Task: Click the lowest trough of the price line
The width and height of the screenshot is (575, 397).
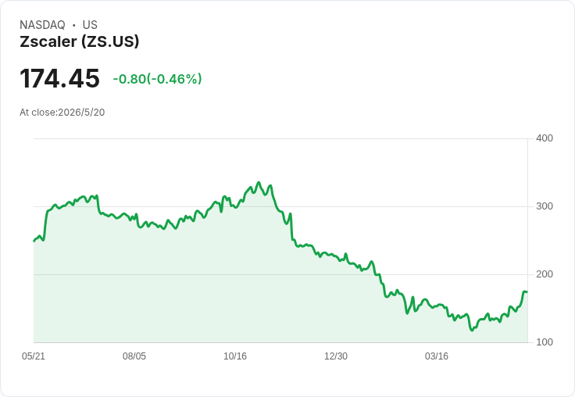Action: [472, 331]
